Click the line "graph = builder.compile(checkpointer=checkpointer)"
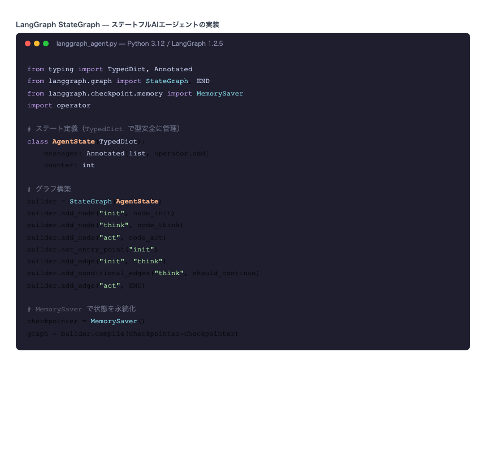486x452 pixels. [x=133, y=334]
